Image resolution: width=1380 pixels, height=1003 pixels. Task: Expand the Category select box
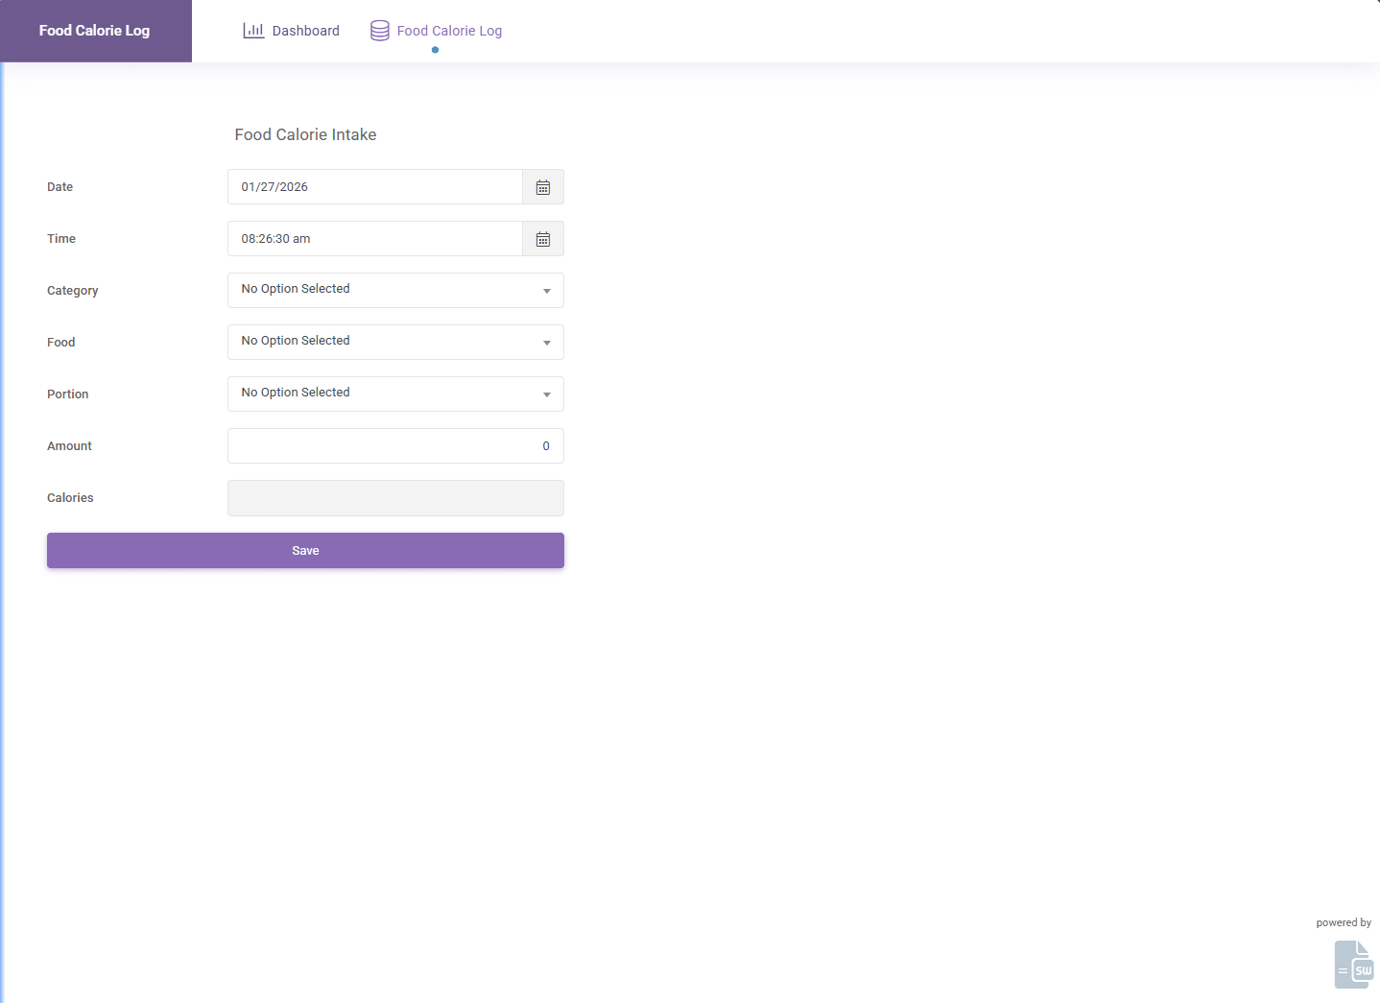point(384,290)
